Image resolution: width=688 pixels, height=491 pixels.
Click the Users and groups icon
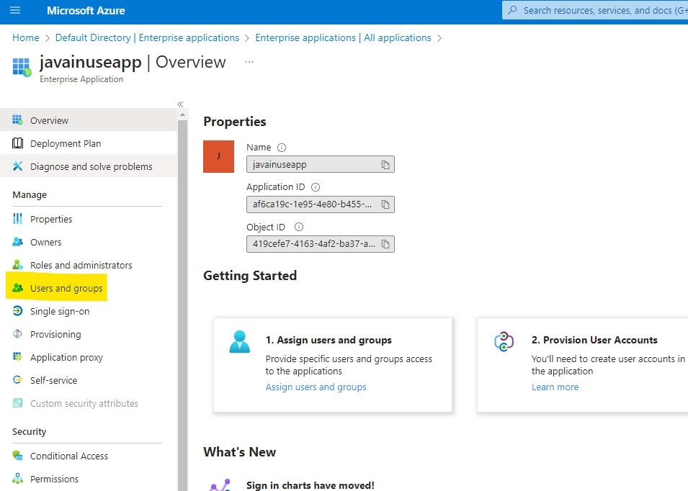[17, 287]
